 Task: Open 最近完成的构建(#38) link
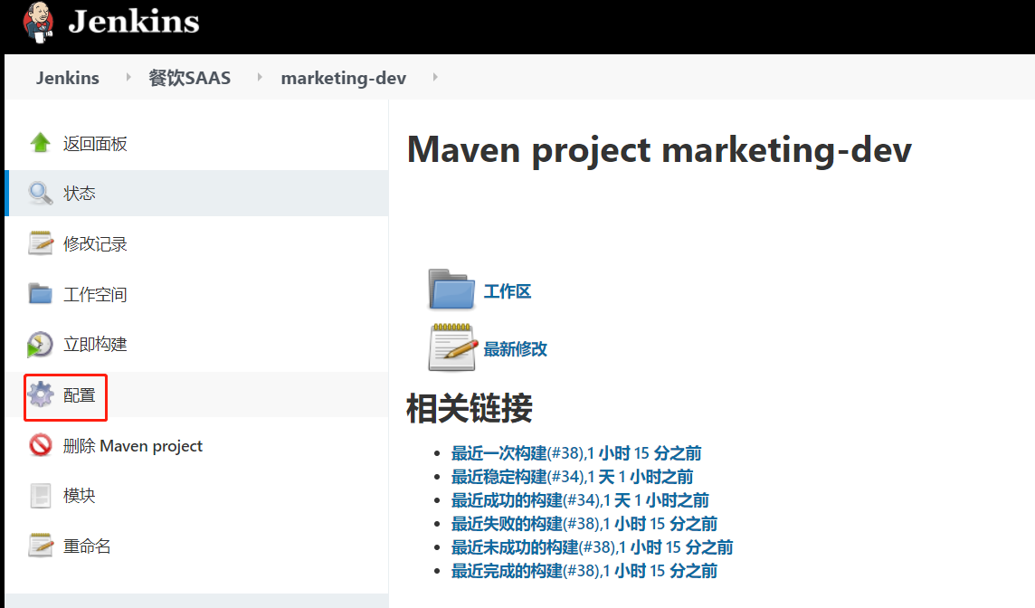[584, 570]
